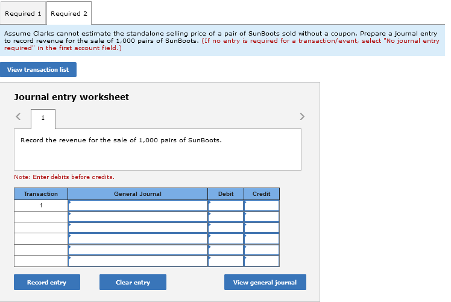Click the General Journal column header

click(x=138, y=194)
